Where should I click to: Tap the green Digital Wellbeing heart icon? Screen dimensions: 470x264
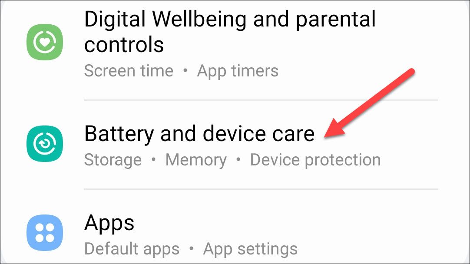[45, 42]
